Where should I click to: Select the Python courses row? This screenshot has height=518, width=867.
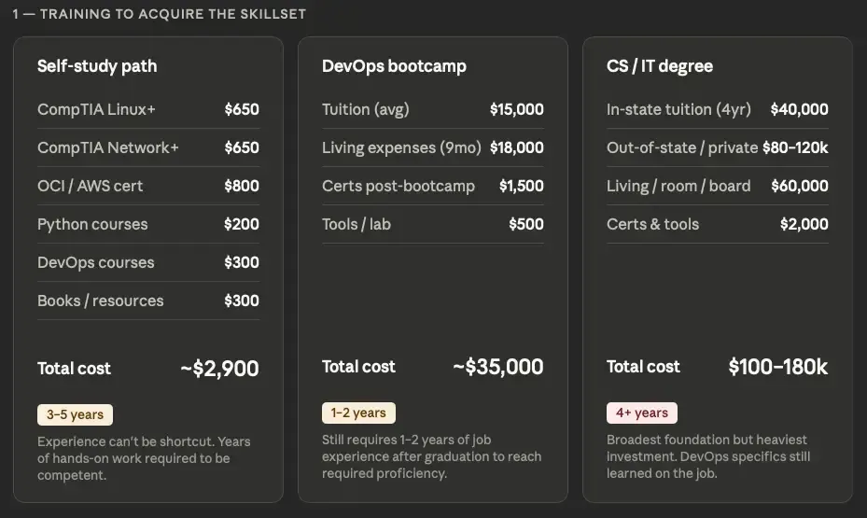point(147,225)
